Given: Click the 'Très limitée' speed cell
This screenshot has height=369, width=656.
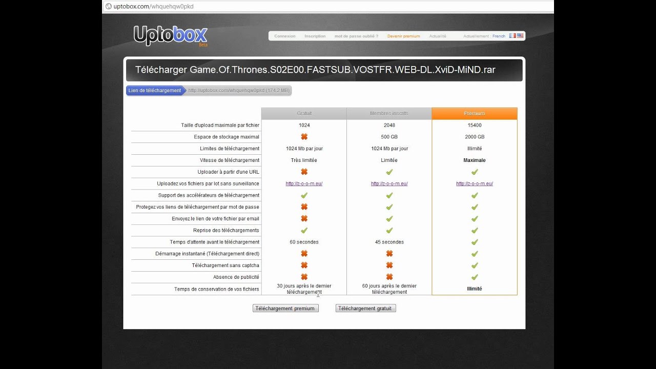Looking at the screenshot, I should (x=304, y=160).
